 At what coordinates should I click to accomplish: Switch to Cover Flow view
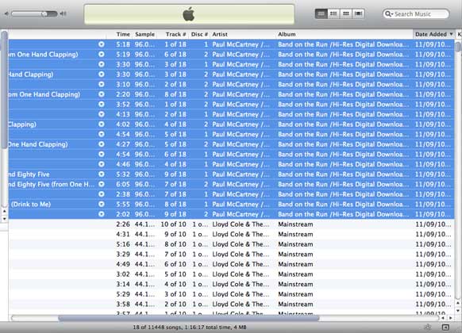pos(359,13)
